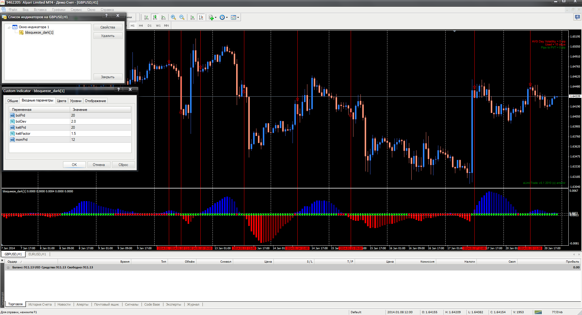Zoom in on the chart
The height and width of the screenshot is (315, 582).
point(173,17)
